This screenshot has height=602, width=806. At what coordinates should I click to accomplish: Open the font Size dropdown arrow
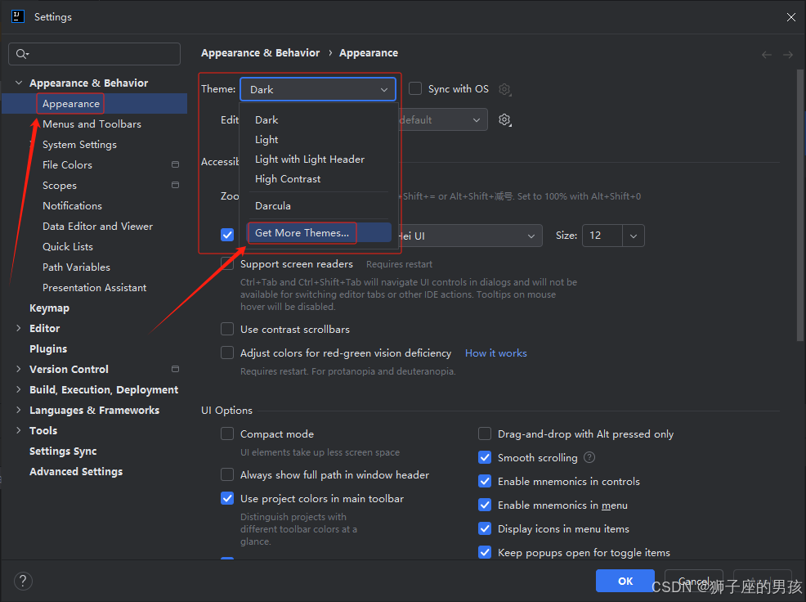[x=634, y=236]
